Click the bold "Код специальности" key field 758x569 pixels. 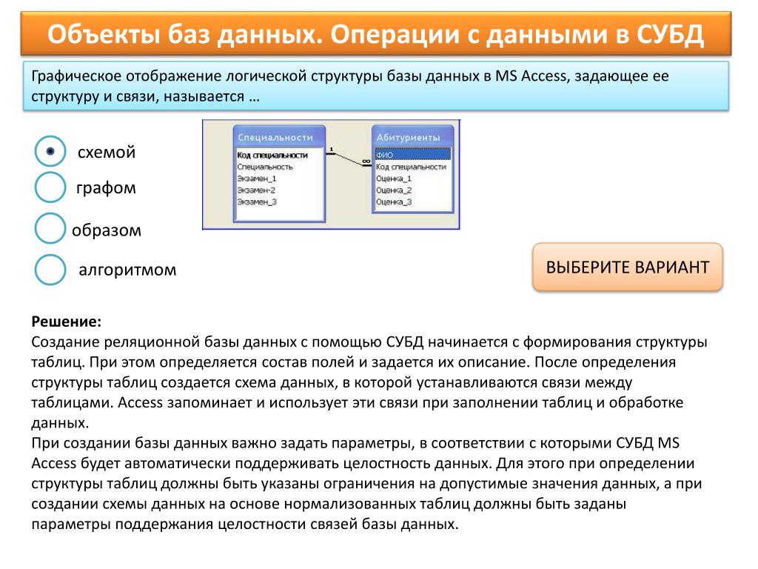click(x=272, y=155)
